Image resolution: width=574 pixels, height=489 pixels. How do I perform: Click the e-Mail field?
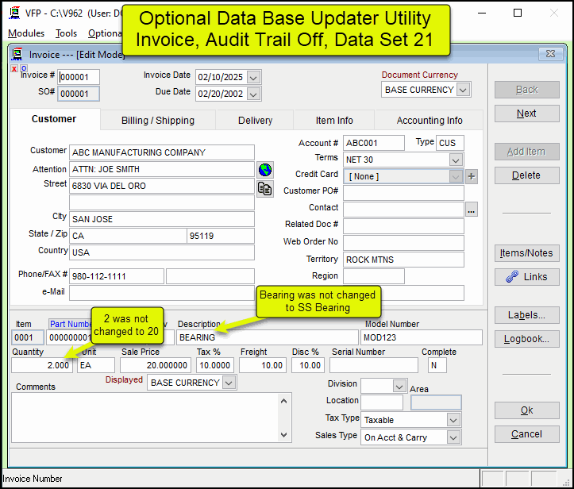point(162,293)
